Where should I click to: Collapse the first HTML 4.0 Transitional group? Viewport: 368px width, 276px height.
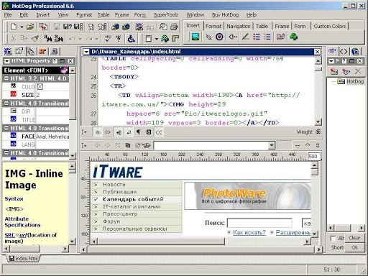tap(6, 103)
